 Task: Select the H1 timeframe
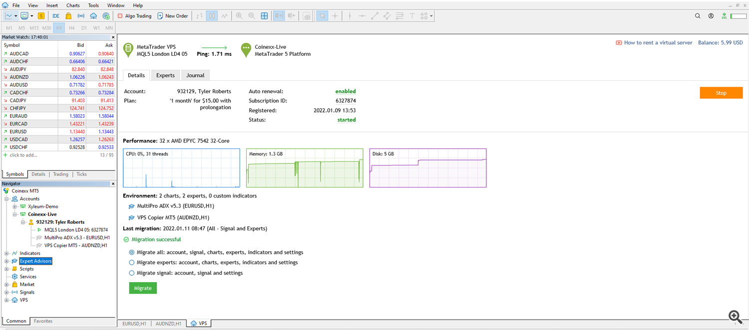[x=59, y=27]
